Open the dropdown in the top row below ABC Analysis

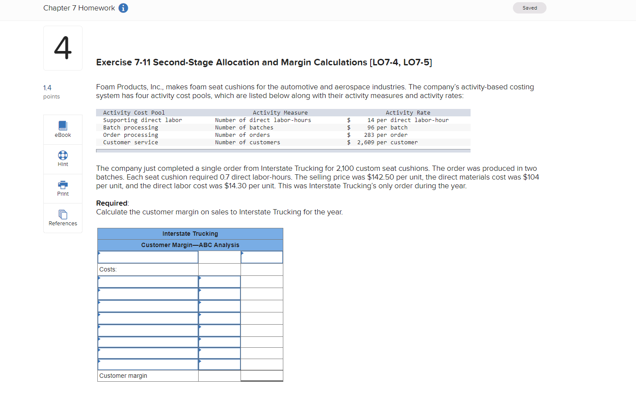tap(148, 257)
